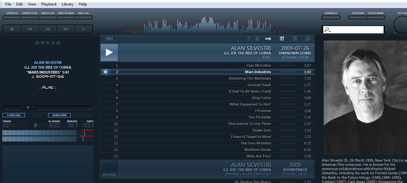Toggle the REPLAYGAIN indicator
Viewport: 407px width, 183px height.
coord(82,115)
